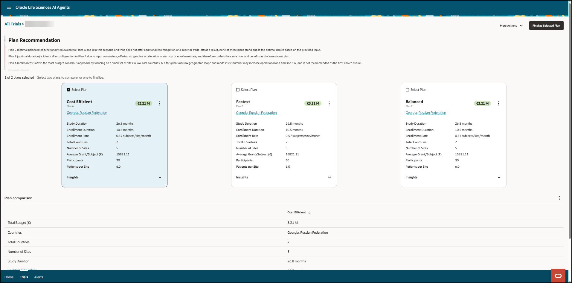Go to Home in bottom navigation

pos(9,277)
